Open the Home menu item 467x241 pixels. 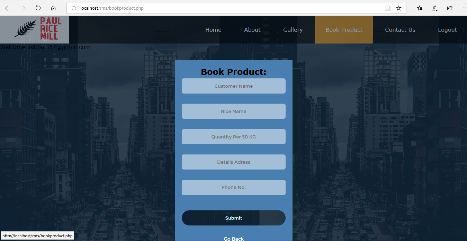[213, 30]
